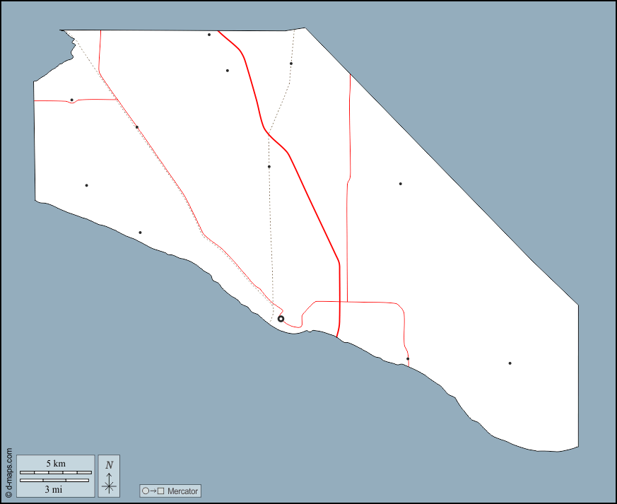Screen dimensions: 617x504
Task: Click the "3 mi" scale label
Action: [x=54, y=489]
